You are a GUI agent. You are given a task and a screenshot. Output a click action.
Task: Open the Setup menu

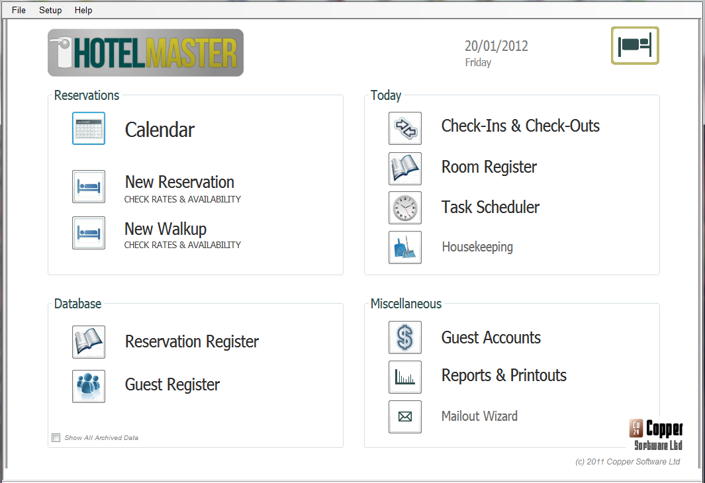pos(50,10)
